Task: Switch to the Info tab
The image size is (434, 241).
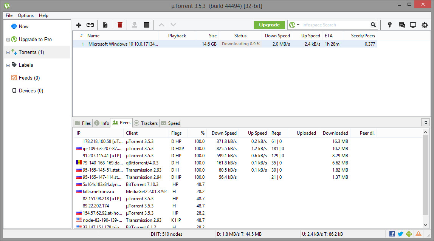Action: coord(101,123)
